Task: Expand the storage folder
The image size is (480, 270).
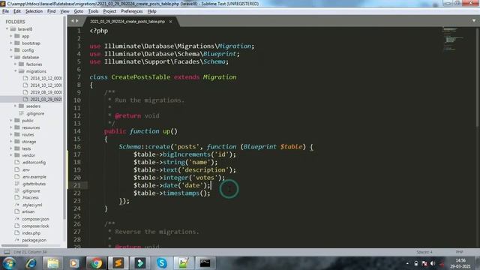Action: coord(11,142)
